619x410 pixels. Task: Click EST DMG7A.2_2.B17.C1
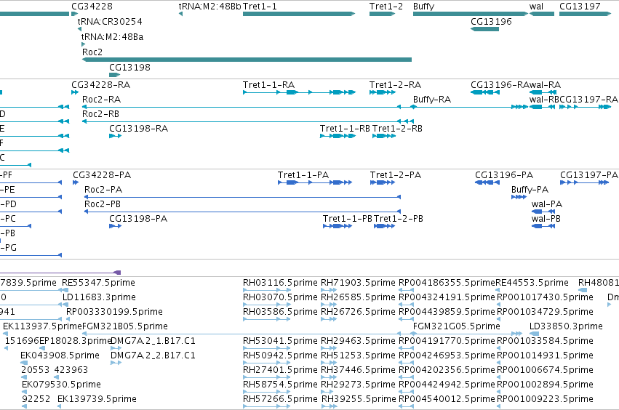pyautogui.click(x=153, y=355)
